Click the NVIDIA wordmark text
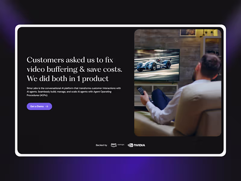The width and height of the screenshot is (241, 181). (139, 145)
